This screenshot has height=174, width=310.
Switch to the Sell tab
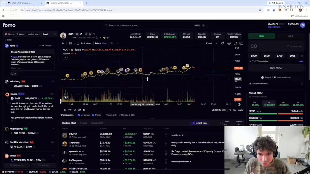point(290,36)
